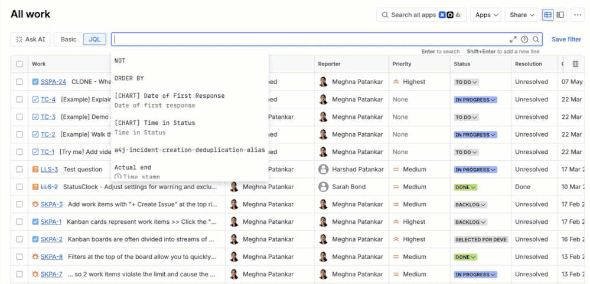The width and height of the screenshot is (590, 284).
Task: Click into the Search all apps field
Action: (x=422, y=15)
